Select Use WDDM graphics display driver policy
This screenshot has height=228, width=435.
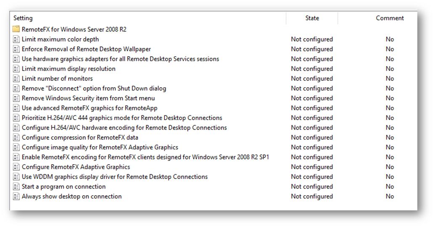click(114, 177)
